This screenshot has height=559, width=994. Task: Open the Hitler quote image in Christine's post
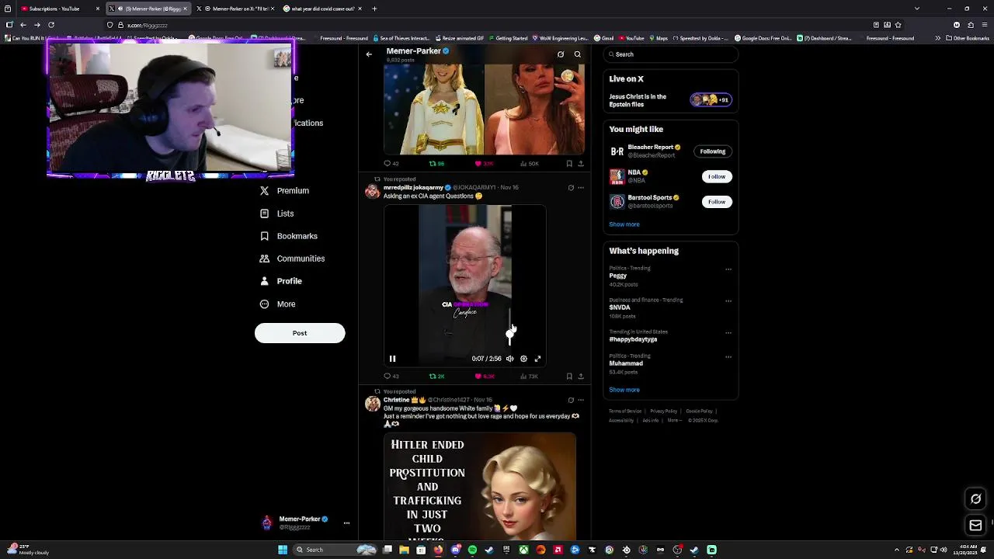point(480,486)
